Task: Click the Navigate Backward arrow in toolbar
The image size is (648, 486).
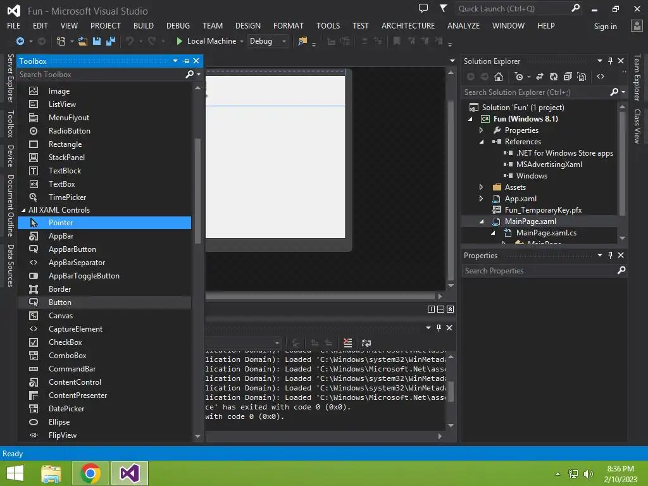Action: (x=20, y=41)
